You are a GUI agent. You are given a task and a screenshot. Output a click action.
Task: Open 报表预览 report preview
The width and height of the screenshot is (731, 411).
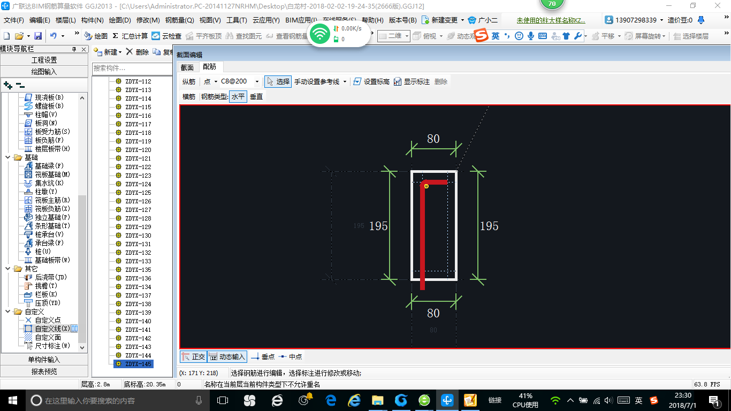44,371
